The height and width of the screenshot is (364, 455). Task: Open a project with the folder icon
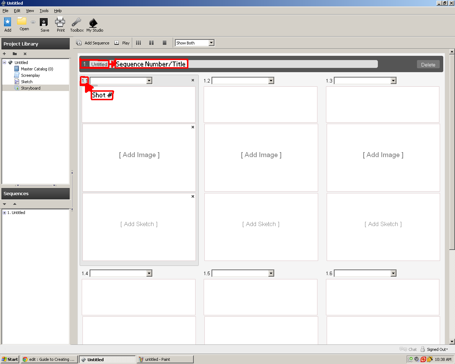click(22, 21)
